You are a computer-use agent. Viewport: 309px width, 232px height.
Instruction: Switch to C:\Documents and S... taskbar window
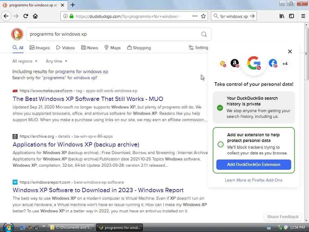[71, 227]
